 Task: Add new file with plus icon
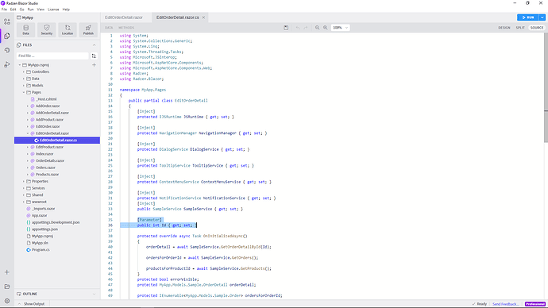(x=94, y=65)
